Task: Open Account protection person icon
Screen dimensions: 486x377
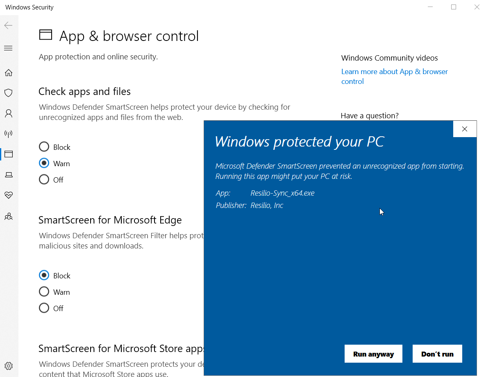Action: [9, 113]
